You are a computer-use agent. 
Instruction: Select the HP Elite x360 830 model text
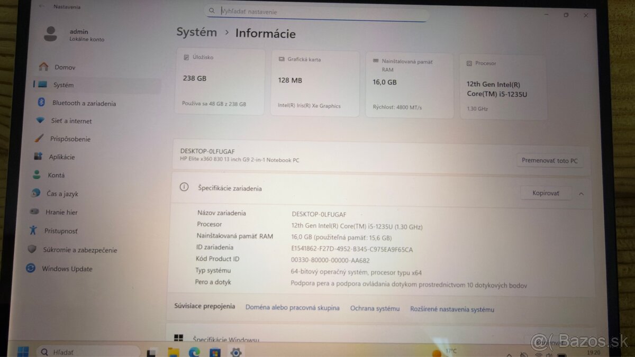coord(240,160)
